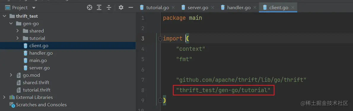Image resolution: width=353 pixels, height=111 pixels.
Task: Close the tutorial.go tab
Action: click(x=173, y=8)
